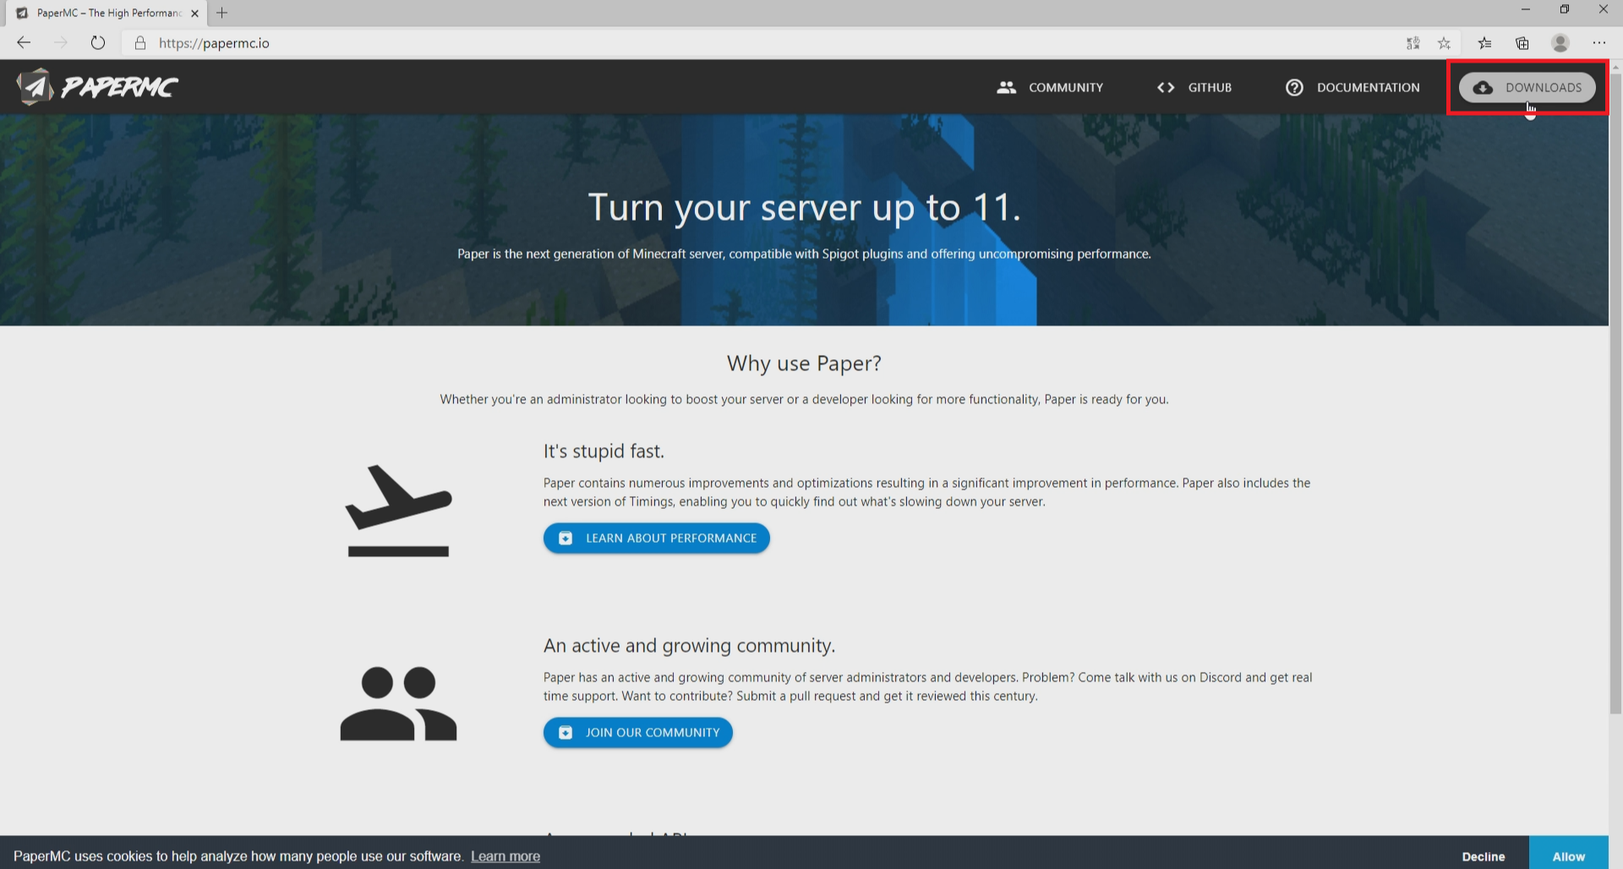This screenshot has height=869, width=1623.
Task: Click the 'Why use Paper?' heading
Action: click(804, 363)
